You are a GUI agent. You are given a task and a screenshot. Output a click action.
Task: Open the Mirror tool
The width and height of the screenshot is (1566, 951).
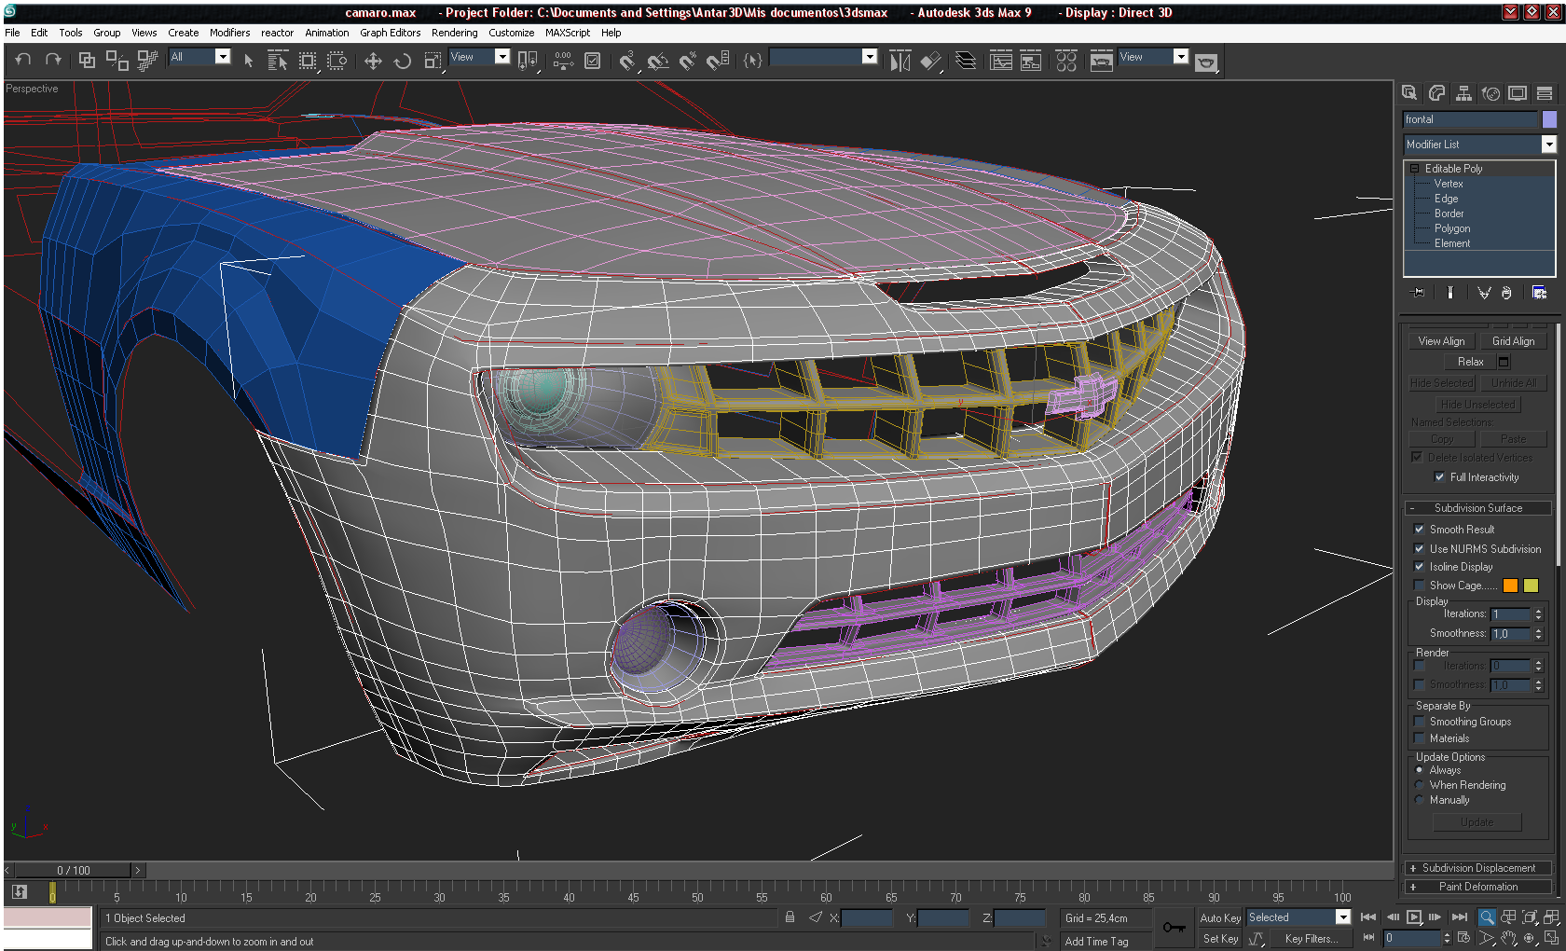[x=900, y=62]
